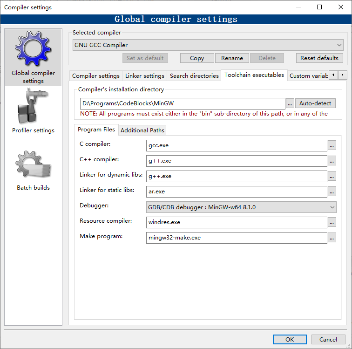Open Profiler settings caliper icon

[33, 106]
